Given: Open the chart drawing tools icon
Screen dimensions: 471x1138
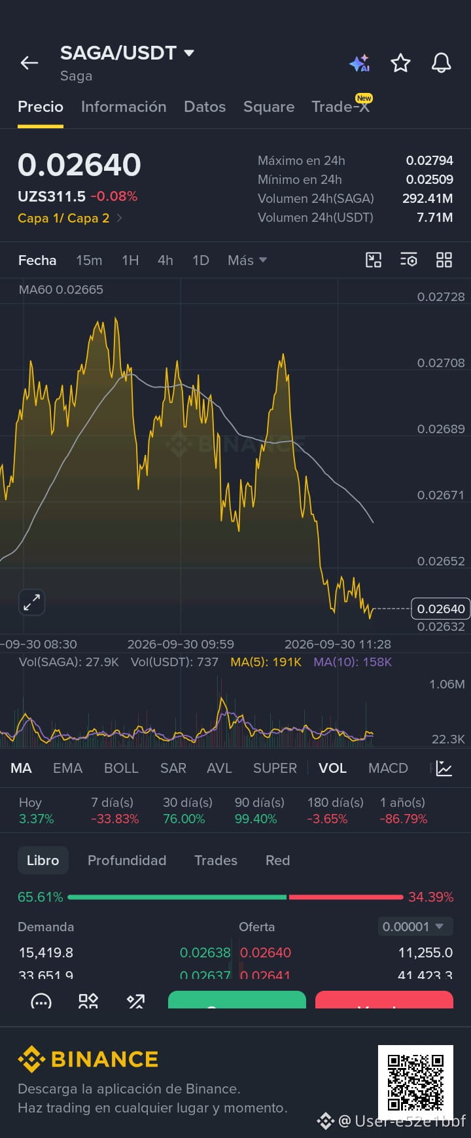Looking at the screenshot, I should tap(374, 260).
